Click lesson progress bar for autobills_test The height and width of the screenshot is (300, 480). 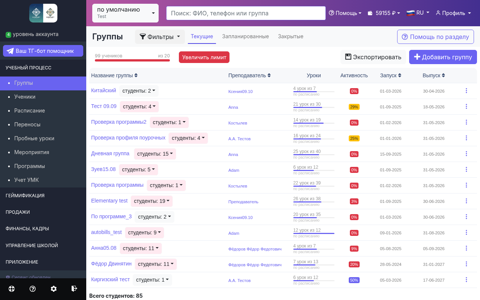(313, 233)
